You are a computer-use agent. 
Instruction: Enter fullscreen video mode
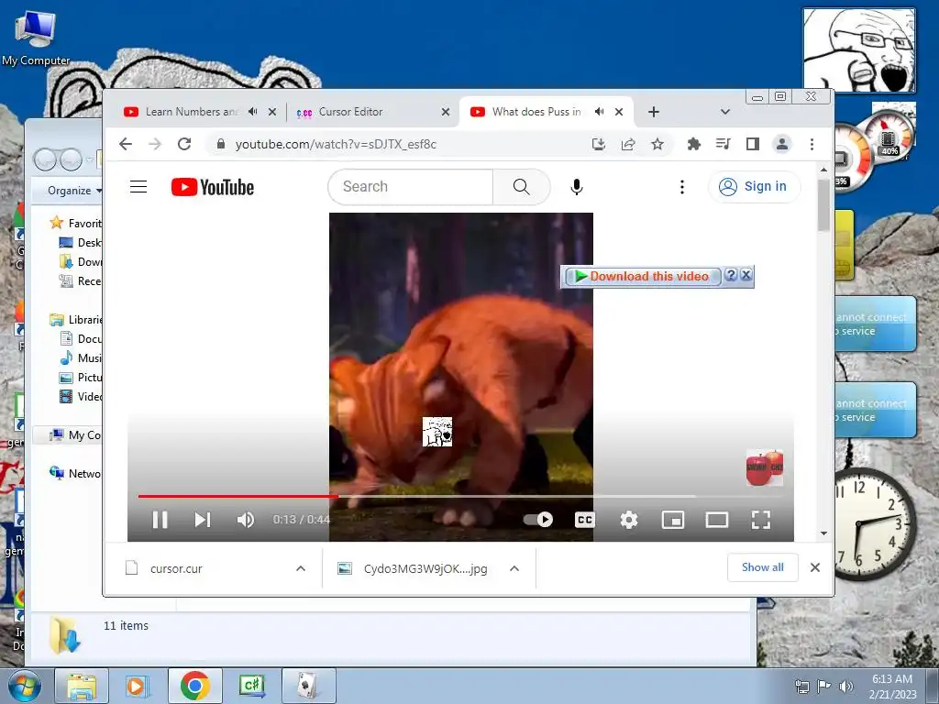point(760,520)
